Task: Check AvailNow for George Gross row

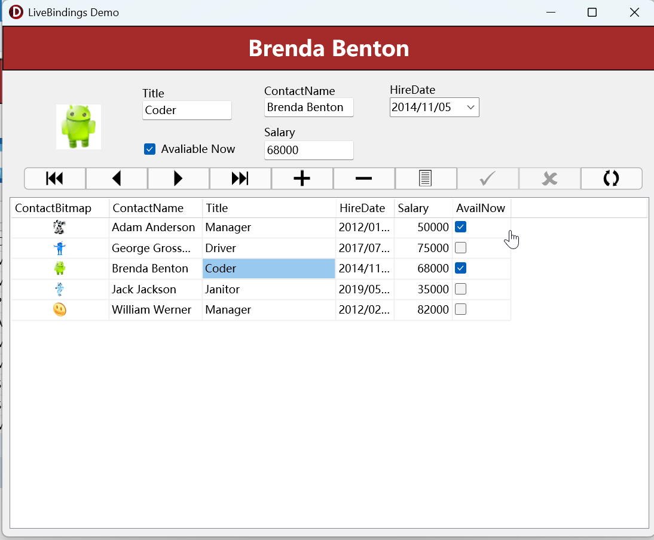Action: [460, 248]
